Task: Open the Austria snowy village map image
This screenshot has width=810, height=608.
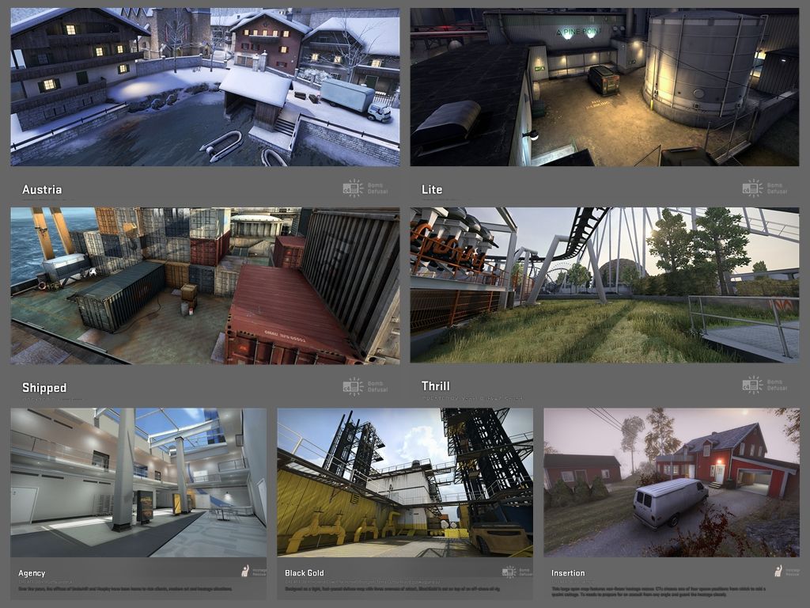Action: pos(205,87)
